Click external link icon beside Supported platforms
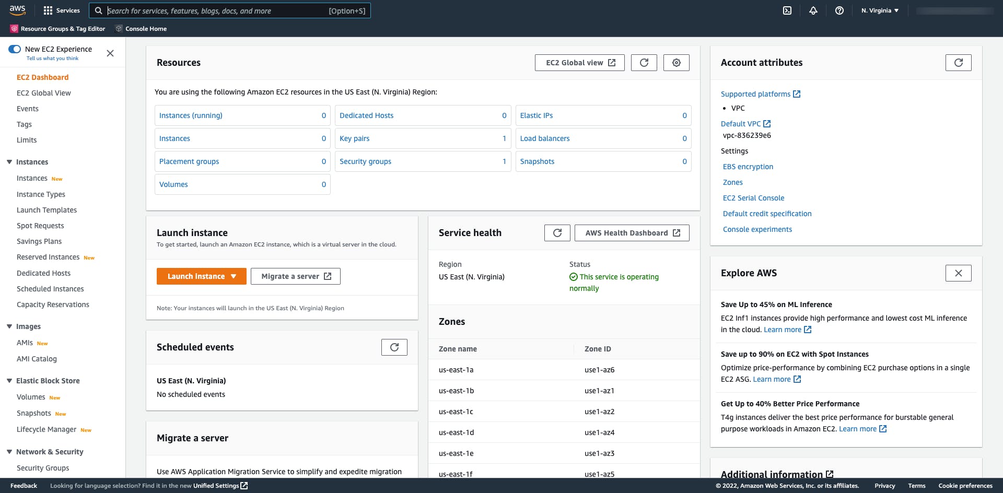The image size is (1003, 493). coord(797,94)
